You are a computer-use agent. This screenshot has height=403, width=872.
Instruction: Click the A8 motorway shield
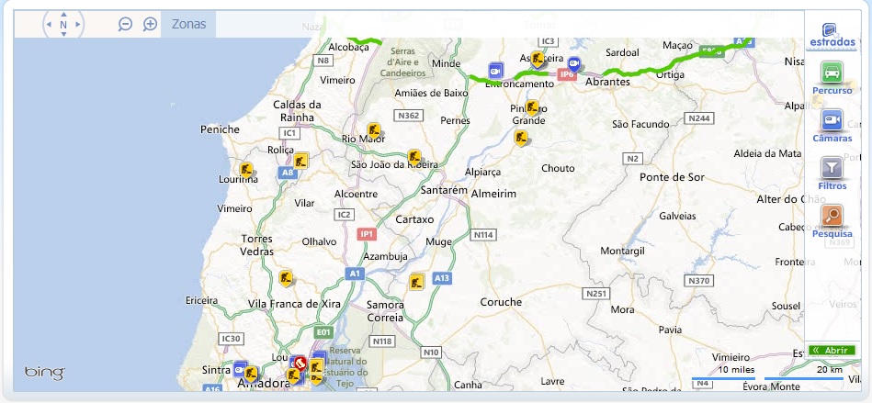point(288,173)
